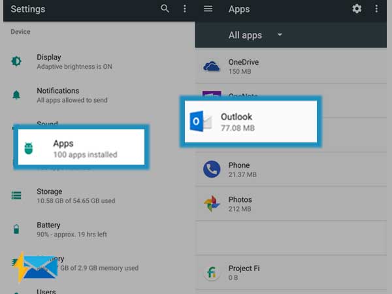Open Phone app info
The width and height of the screenshot is (392, 294).
point(291,169)
